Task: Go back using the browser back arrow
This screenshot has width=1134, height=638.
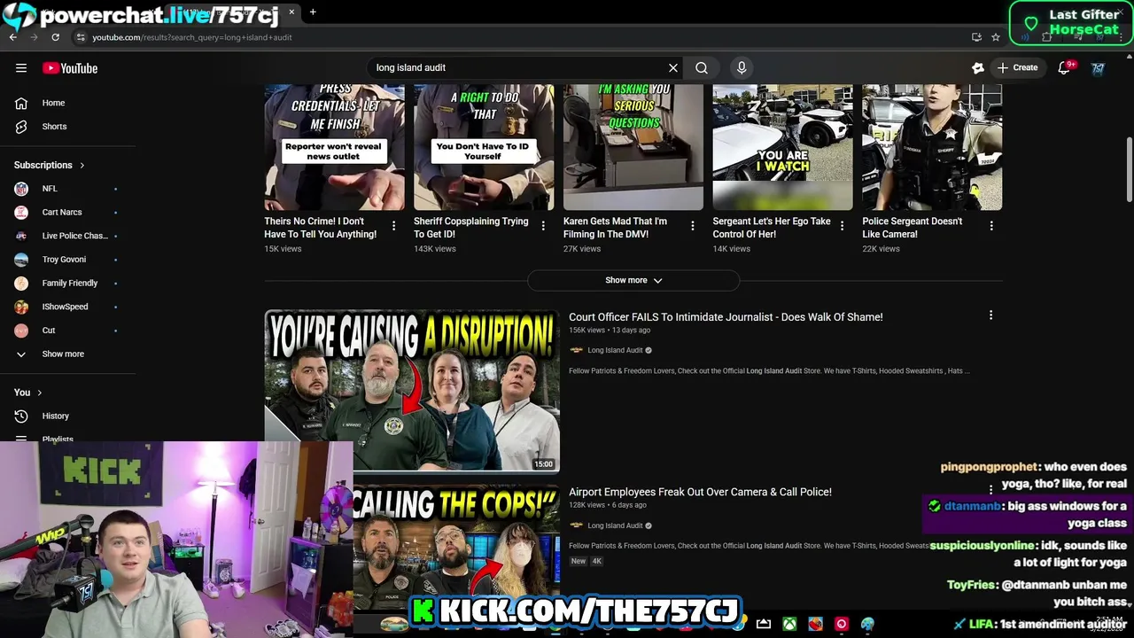Action: tap(13, 37)
